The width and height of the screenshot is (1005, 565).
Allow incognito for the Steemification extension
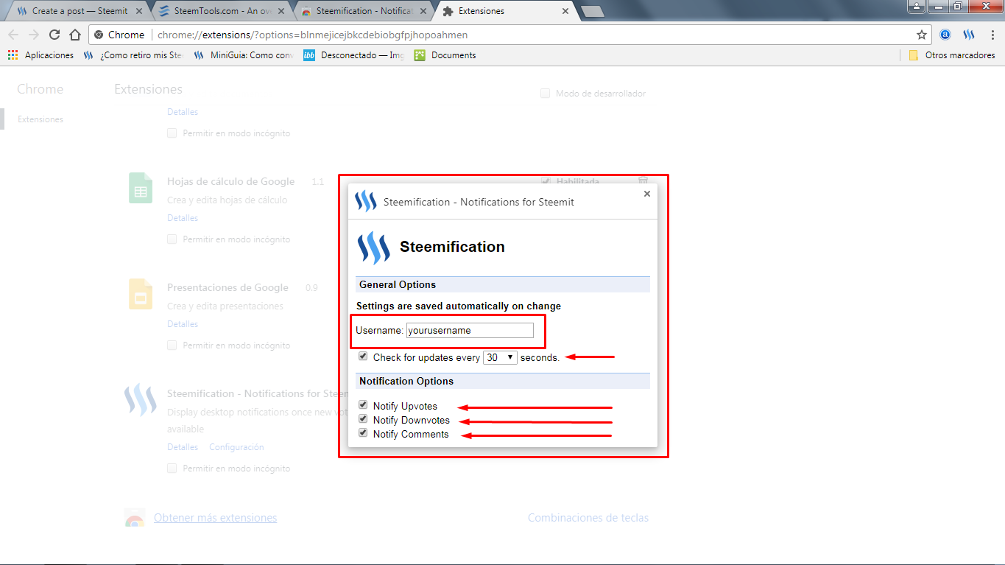tap(172, 468)
